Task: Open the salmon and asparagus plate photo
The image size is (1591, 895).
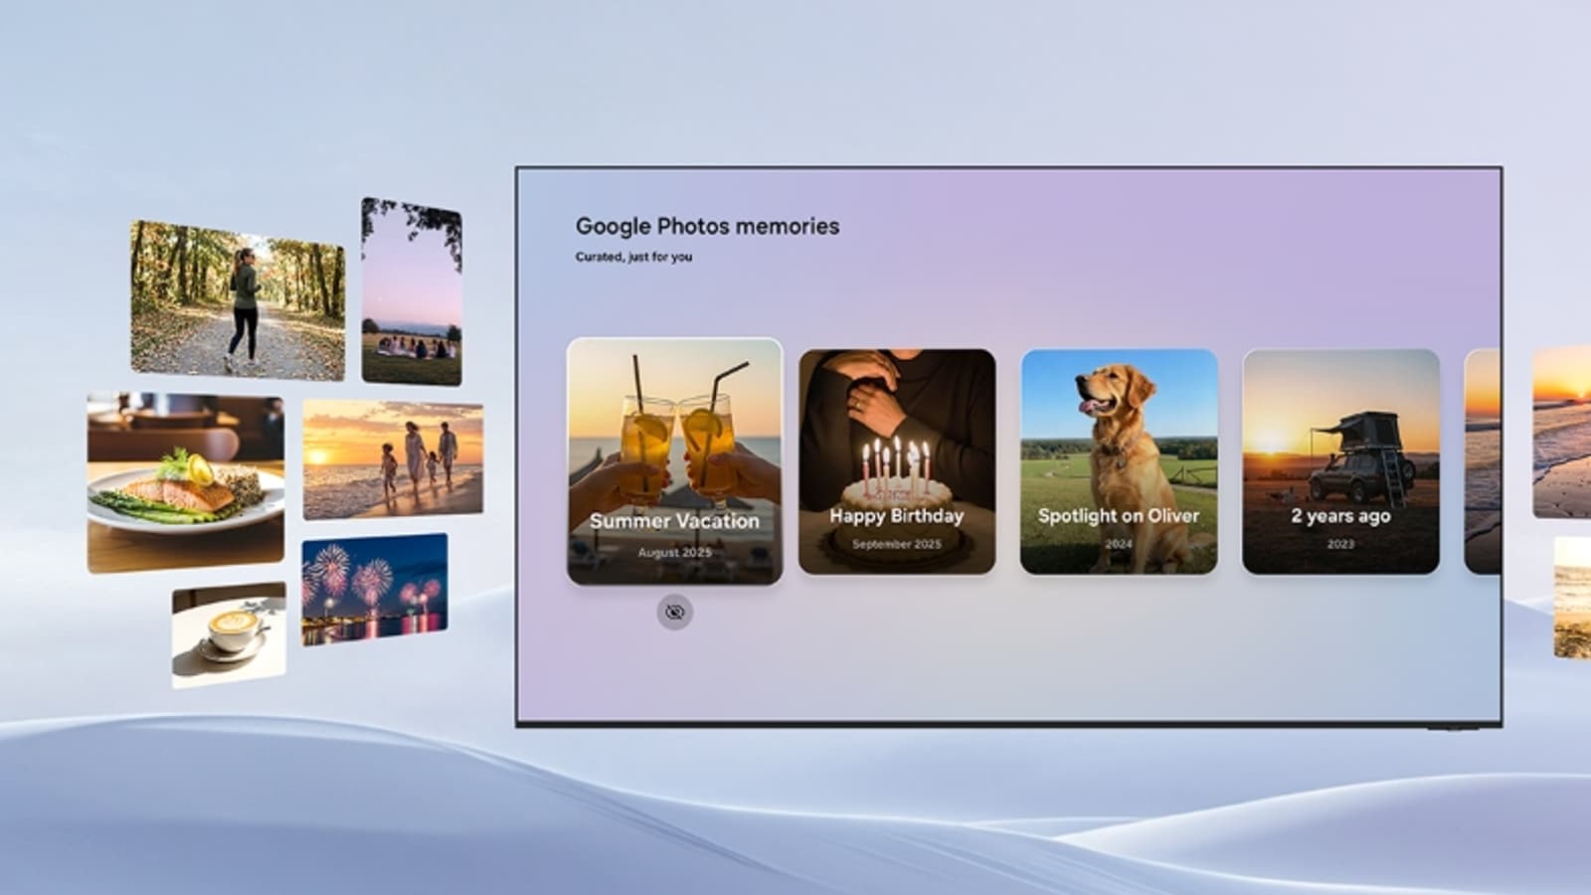Action: point(186,482)
